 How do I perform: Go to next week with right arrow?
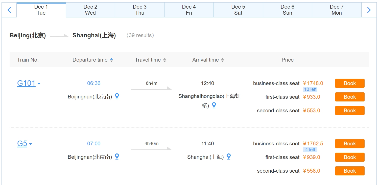[369, 10]
